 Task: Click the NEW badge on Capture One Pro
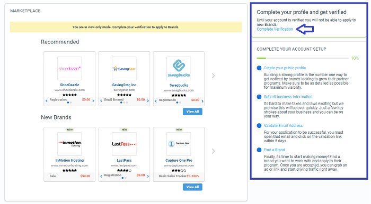tap(179, 129)
